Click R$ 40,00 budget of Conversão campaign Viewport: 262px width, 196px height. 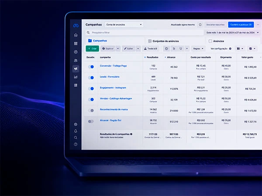(x=226, y=66)
